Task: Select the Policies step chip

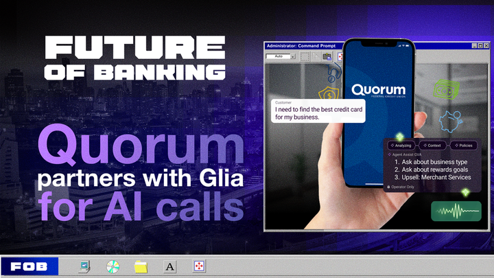Action: (463, 146)
